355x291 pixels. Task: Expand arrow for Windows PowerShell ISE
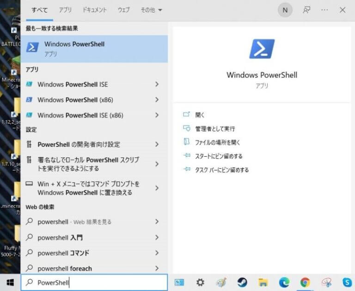coord(157,84)
